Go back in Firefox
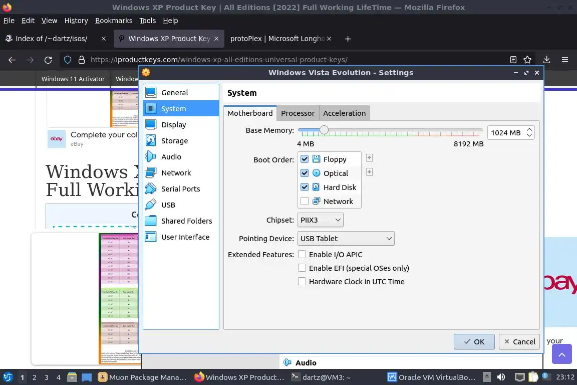The width and height of the screenshot is (577, 385). (12, 60)
